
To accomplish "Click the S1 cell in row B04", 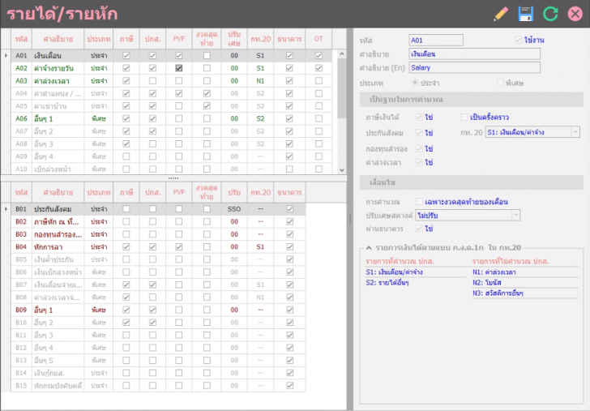I will pos(260,247).
